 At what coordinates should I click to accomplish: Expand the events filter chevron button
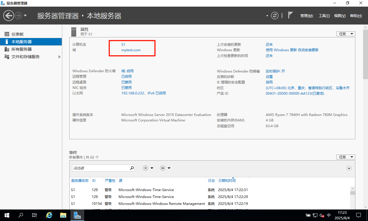349,168
